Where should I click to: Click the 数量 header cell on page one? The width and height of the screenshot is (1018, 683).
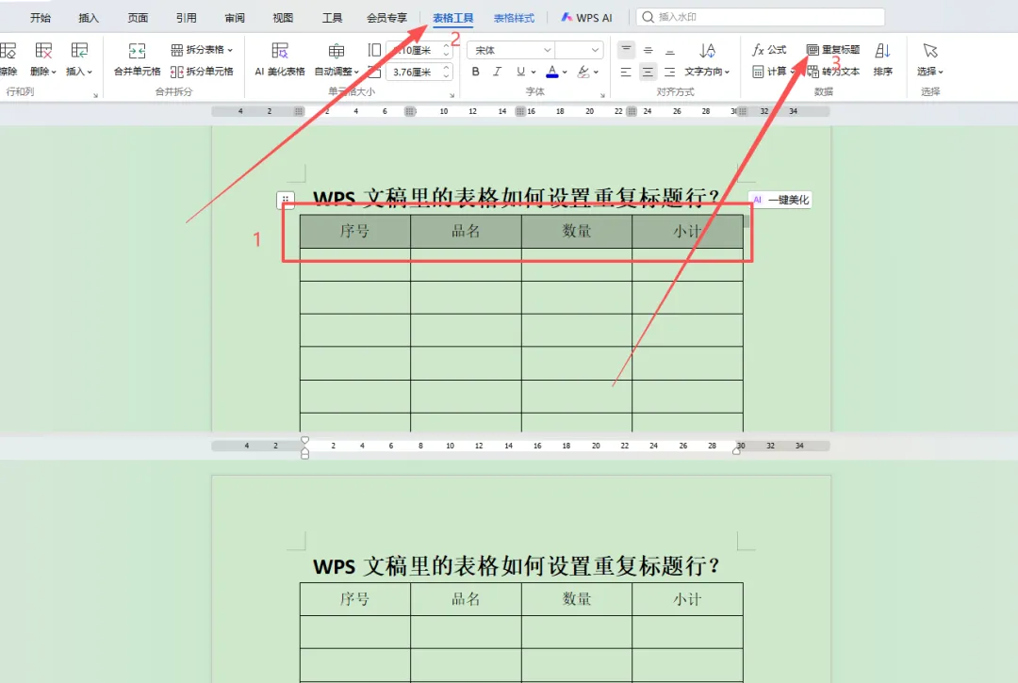pyautogui.click(x=577, y=232)
